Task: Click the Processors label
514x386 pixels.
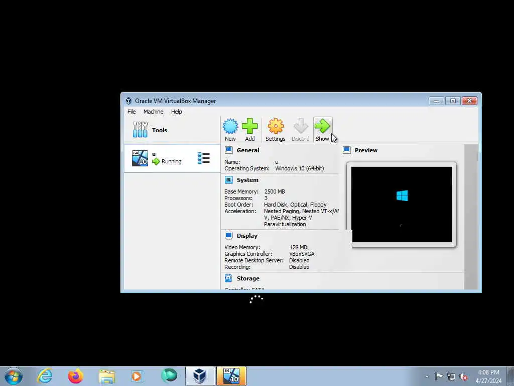Action: (238, 198)
